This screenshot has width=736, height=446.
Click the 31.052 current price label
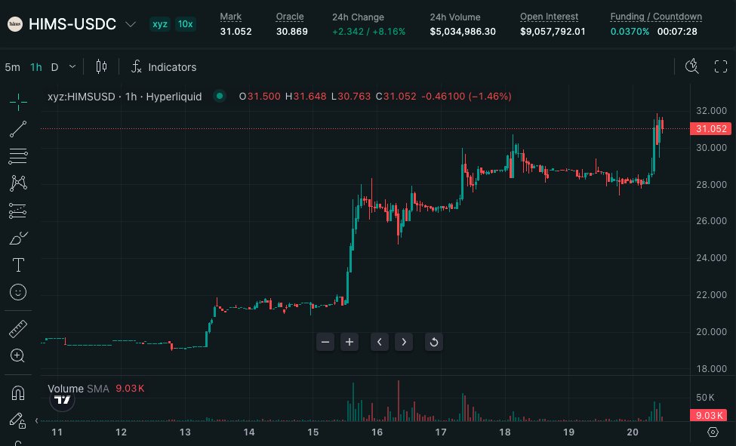coord(710,128)
